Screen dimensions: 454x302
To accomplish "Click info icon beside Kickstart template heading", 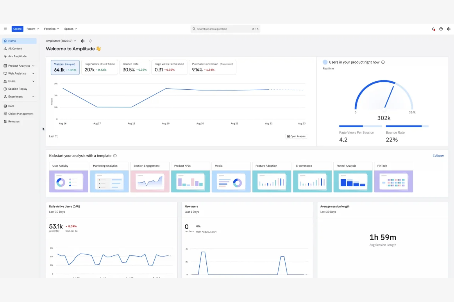I will pyautogui.click(x=115, y=156).
